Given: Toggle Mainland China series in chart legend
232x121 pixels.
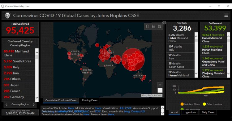Looking at the screenshot, I should (x=190, y=104).
